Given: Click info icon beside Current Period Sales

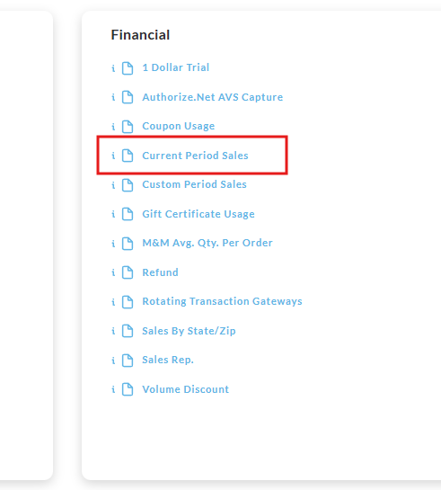Looking at the screenshot, I should point(113,156).
